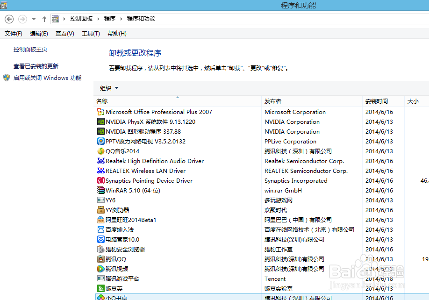Sort by the 发布者 column header
This screenshot has width=429, height=300.
click(x=312, y=101)
